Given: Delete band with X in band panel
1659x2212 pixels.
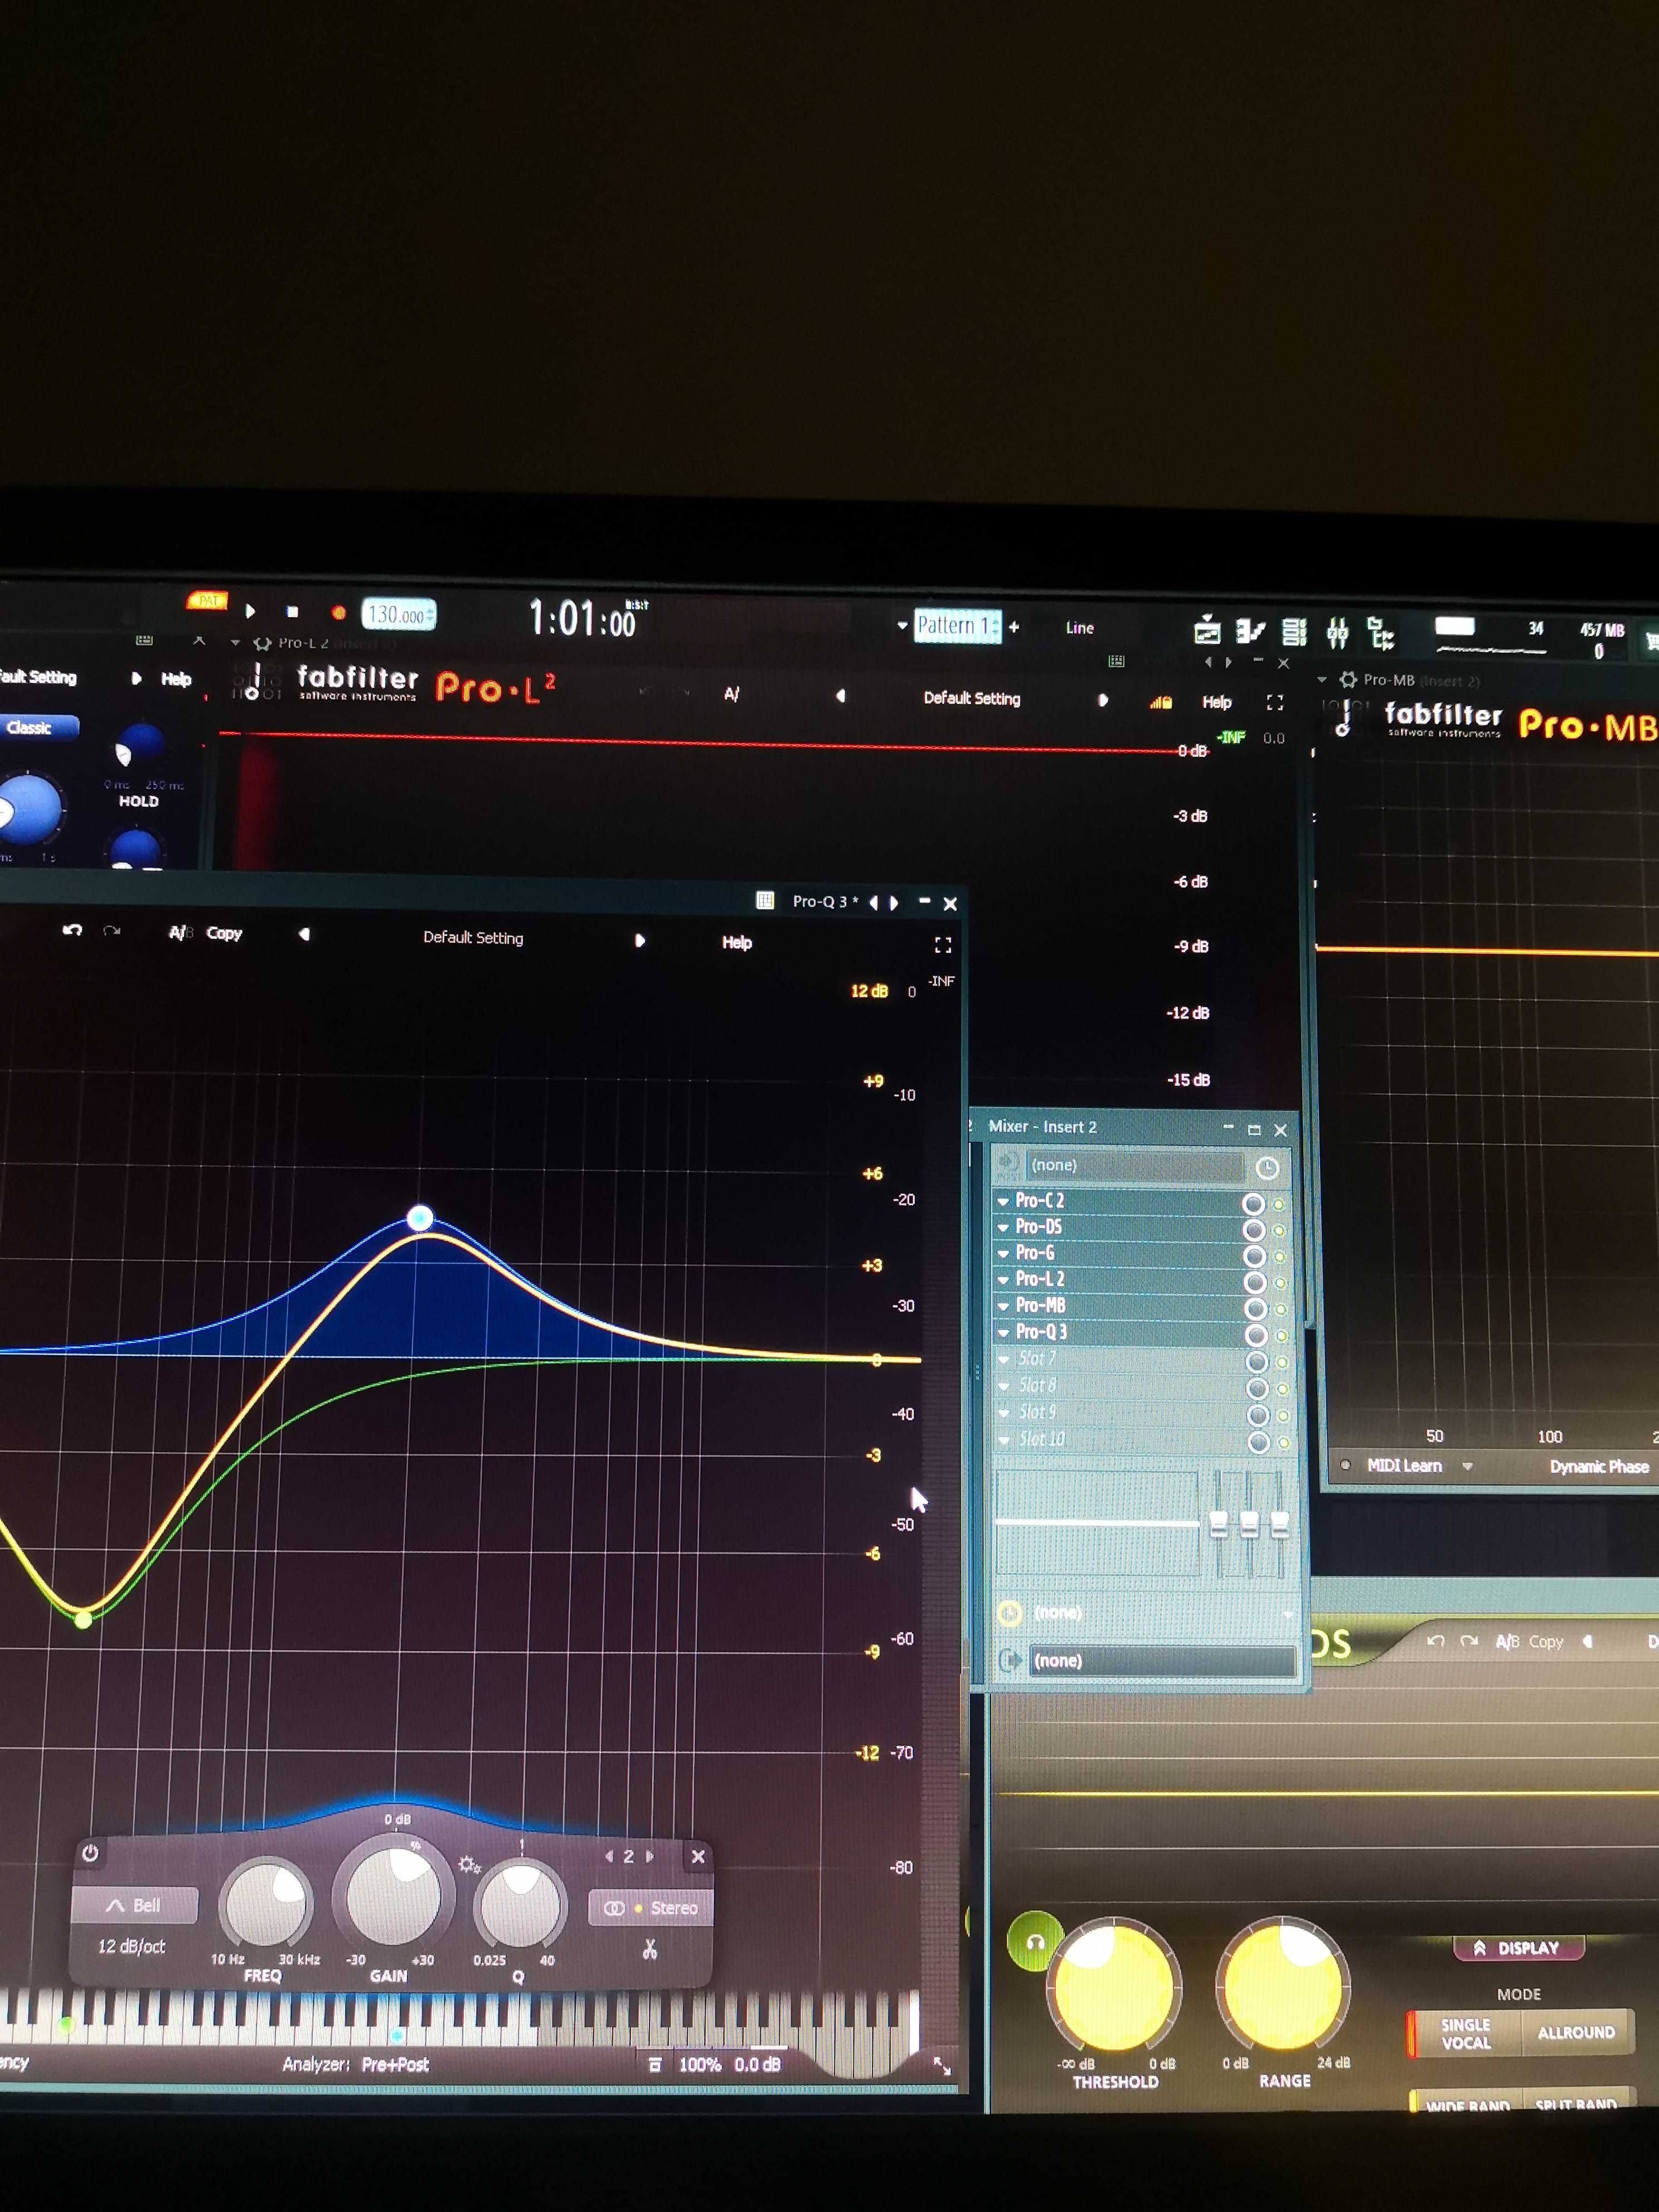Looking at the screenshot, I should pos(698,1856).
